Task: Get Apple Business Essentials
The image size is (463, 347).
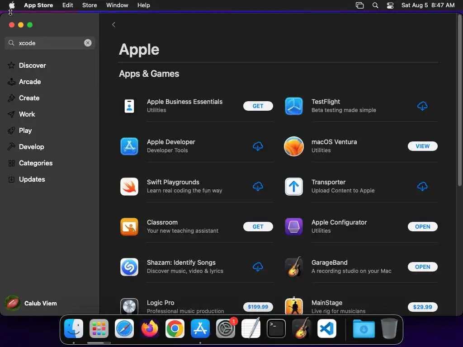Action: point(258,106)
